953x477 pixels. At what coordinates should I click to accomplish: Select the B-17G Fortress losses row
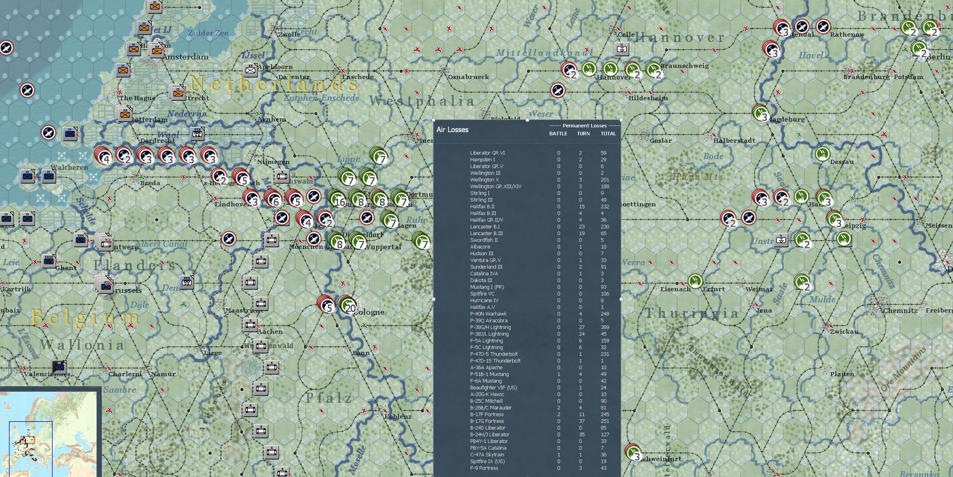tap(527, 421)
